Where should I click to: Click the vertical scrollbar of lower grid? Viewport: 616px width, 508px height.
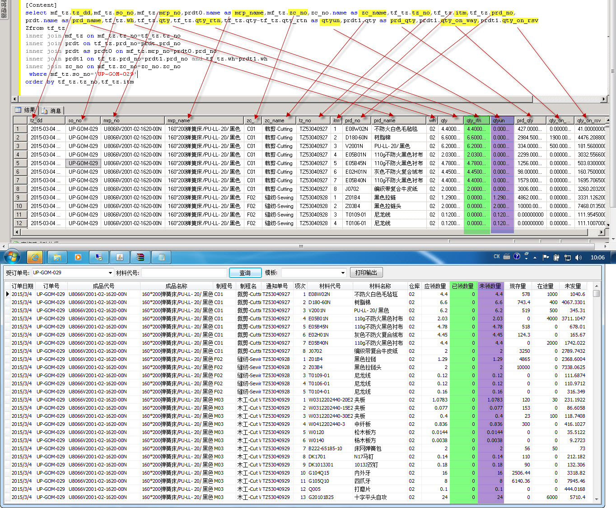597,393
